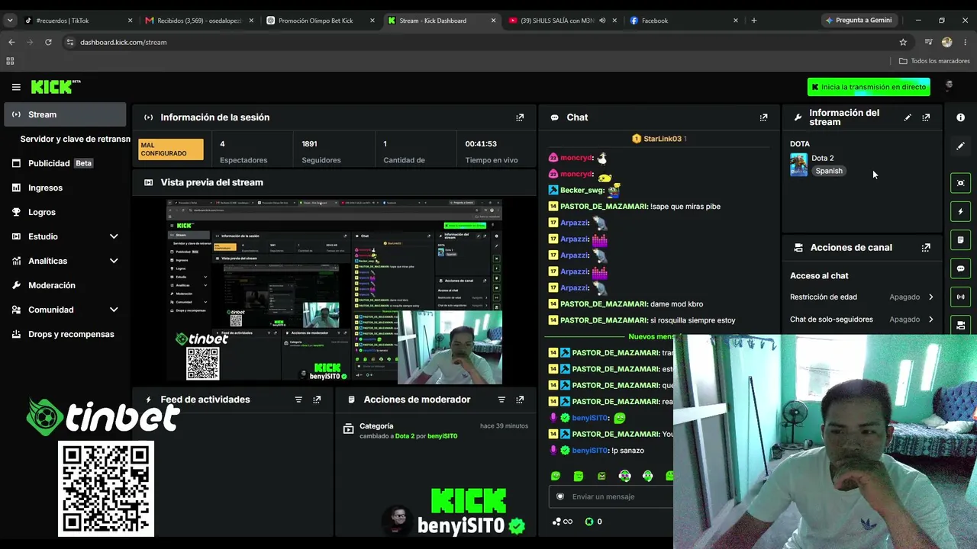Open a new browser tab
The width and height of the screenshot is (977, 549).
tap(754, 21)
